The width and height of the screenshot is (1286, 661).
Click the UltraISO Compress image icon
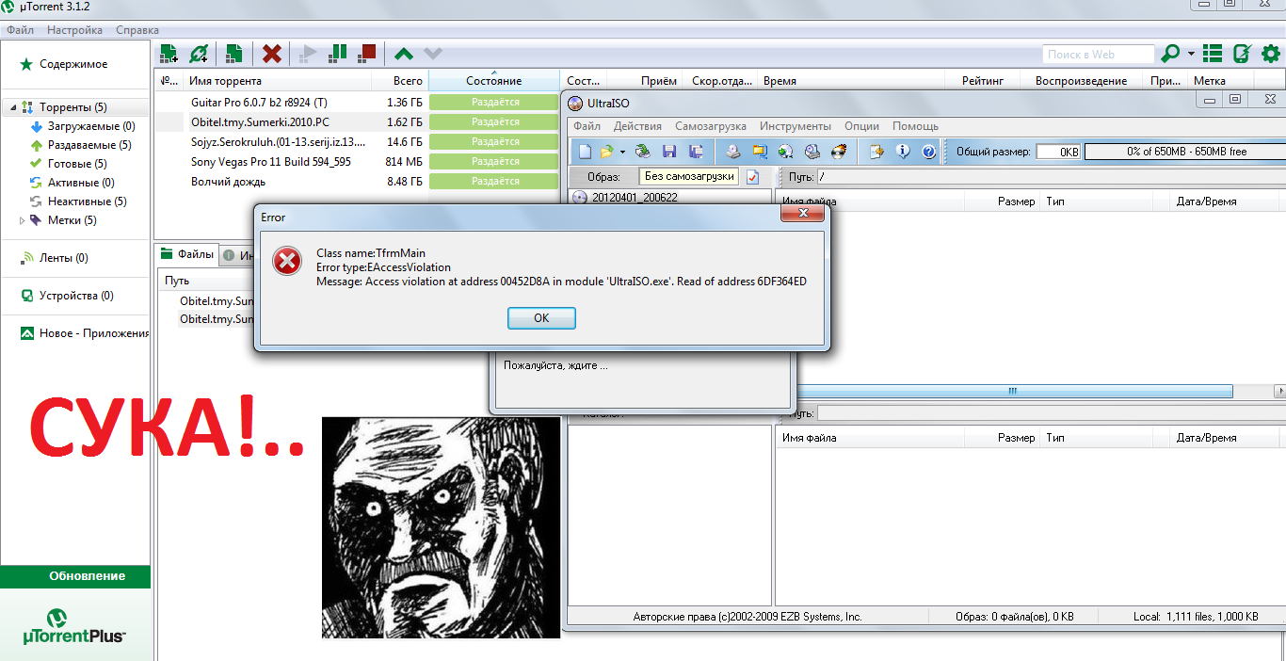(x=760, y=151)
